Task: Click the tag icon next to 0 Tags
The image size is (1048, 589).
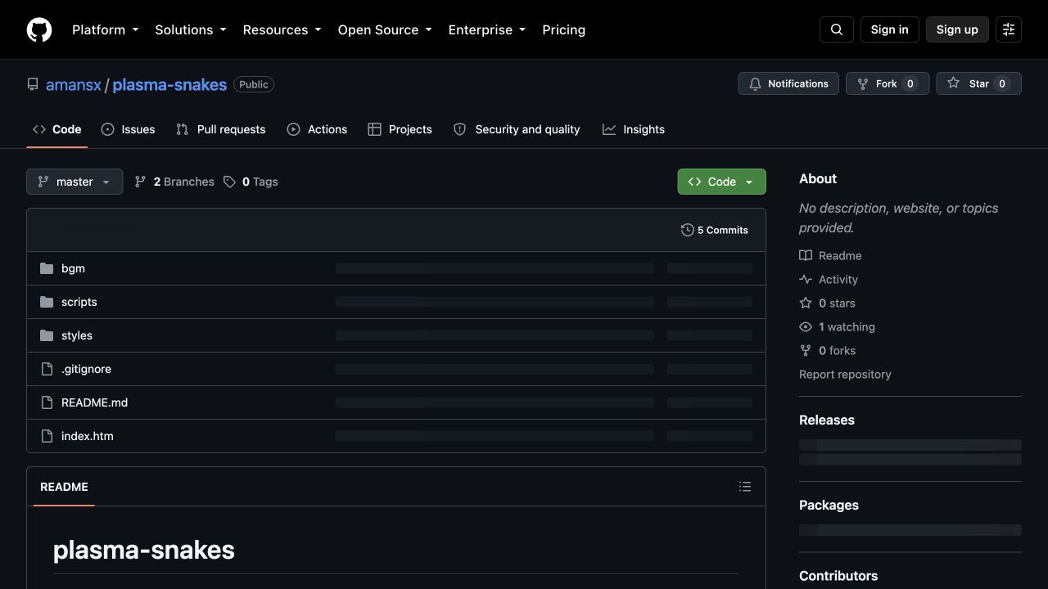Action: click(229, 182)
